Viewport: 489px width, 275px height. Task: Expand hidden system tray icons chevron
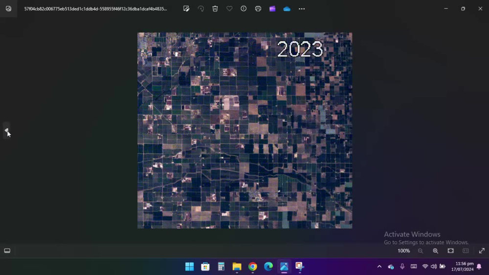click(x=379, y=267)
